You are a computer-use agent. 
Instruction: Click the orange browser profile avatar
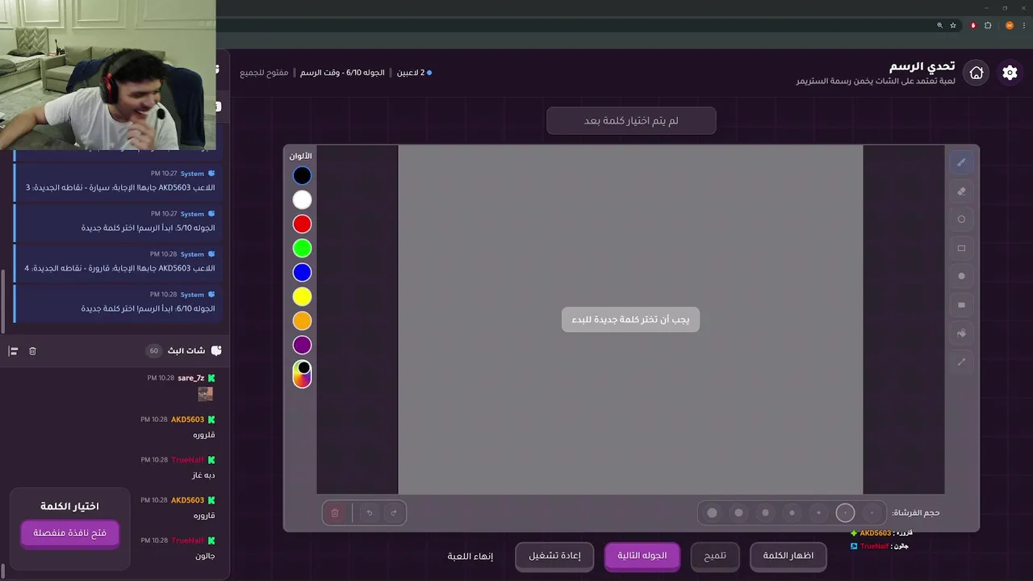click(1009, 26)
